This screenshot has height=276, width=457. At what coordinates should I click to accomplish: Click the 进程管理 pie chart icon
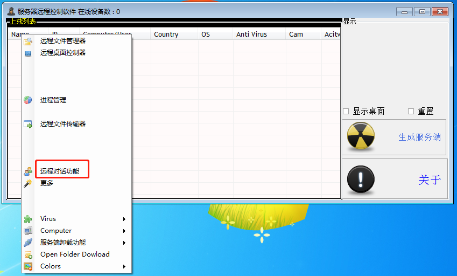(28, 100)
